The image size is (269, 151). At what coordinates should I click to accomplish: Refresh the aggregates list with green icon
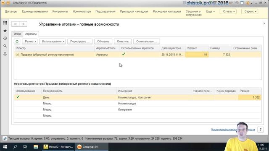click(17, 41)
